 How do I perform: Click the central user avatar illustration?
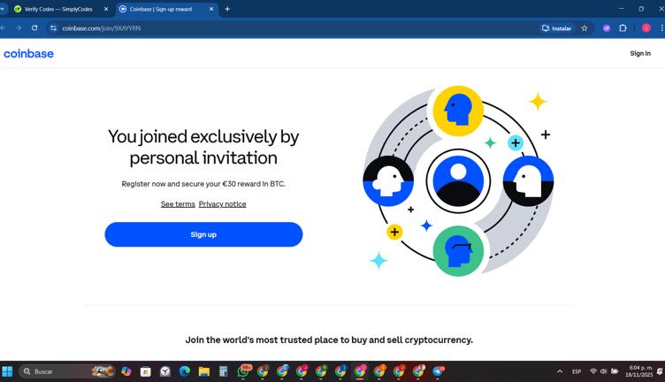458,181
